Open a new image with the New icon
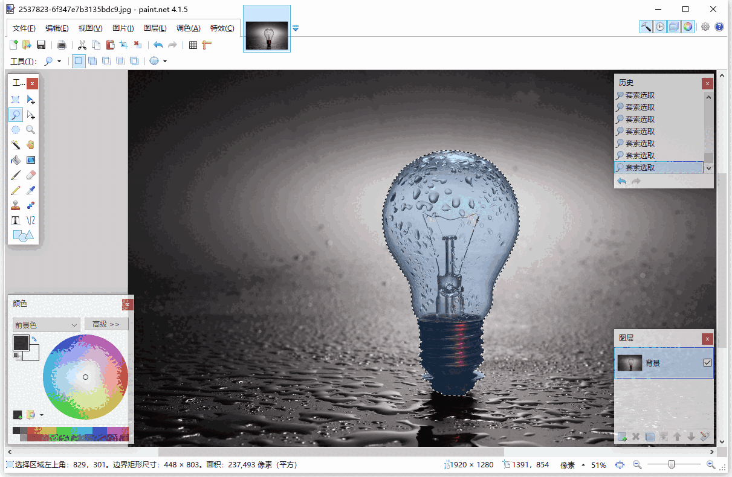732x477 pixels. tap(13, 44)
